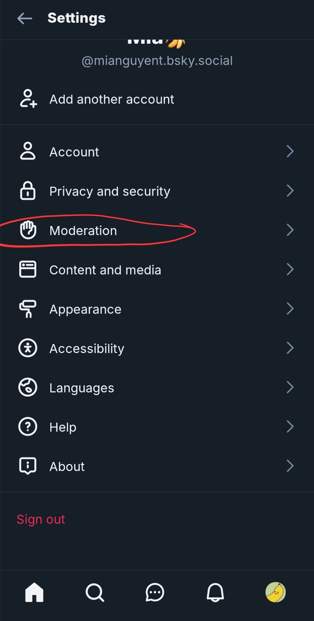Viewport: 314px width, 621px height.
Task: Tap the padlock Privacy and security icon
Action: pyautogui.click(x=28, y=191)
